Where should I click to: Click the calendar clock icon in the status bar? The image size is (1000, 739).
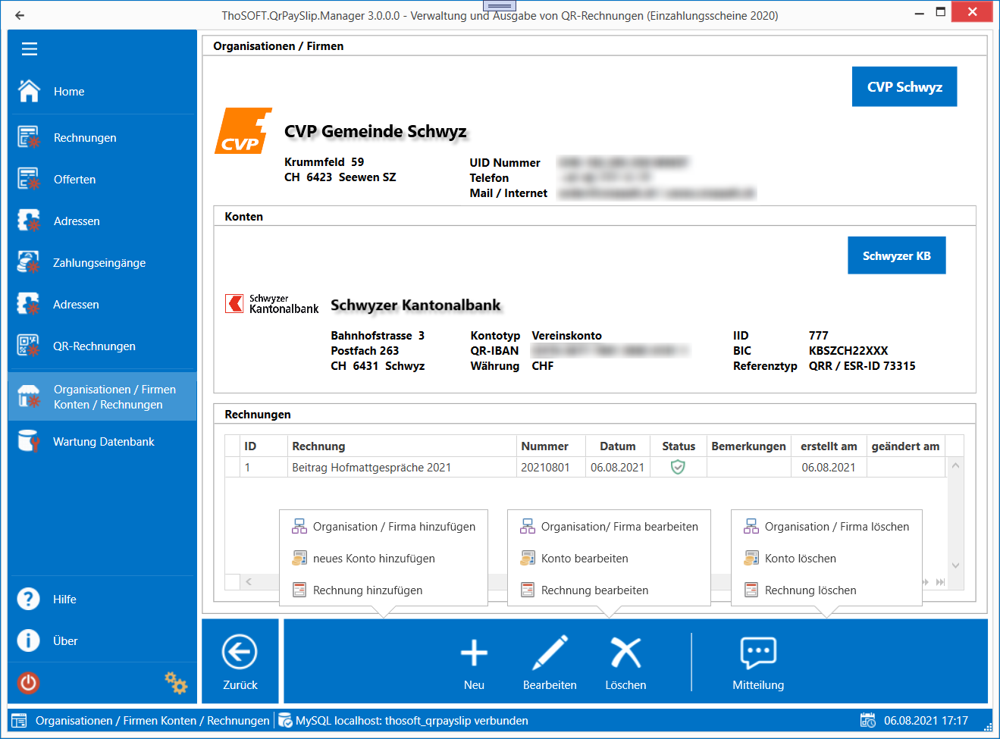tap(868, 720)
